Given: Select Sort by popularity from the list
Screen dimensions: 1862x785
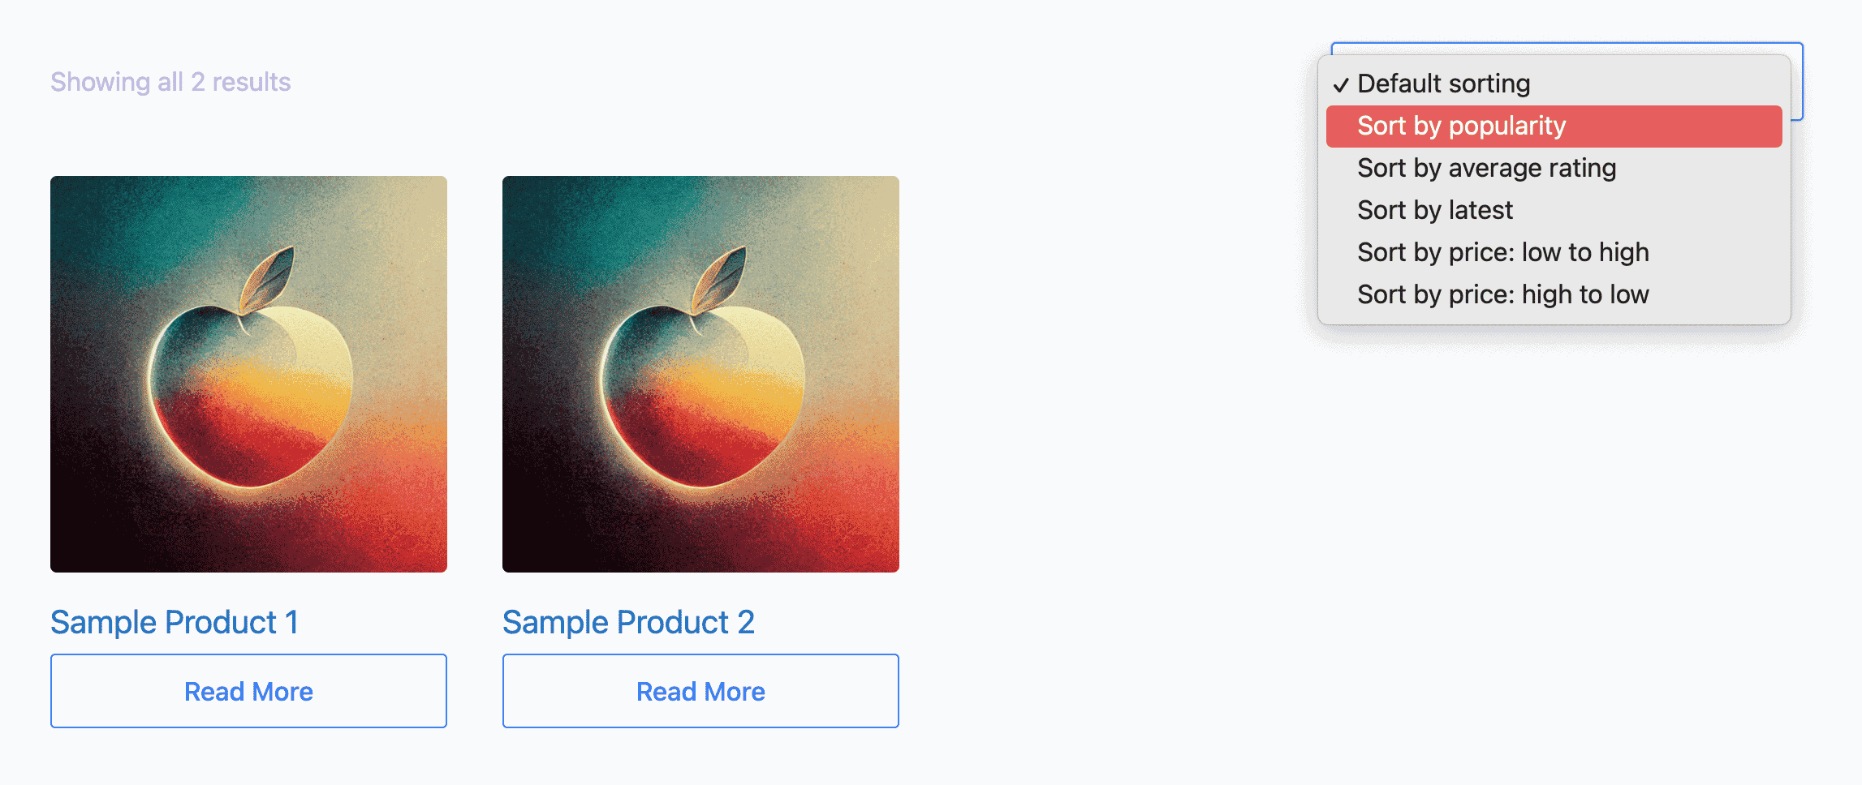Looking at the screenshot, I should click(x=1461, y=126).
